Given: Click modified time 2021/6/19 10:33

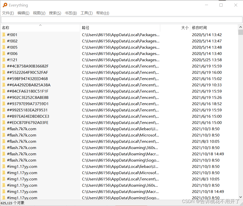Looking at the screenshot, I should coord(207,85).
